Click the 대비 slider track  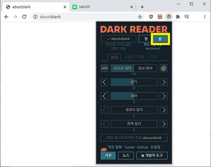click(x=134, y=96)
